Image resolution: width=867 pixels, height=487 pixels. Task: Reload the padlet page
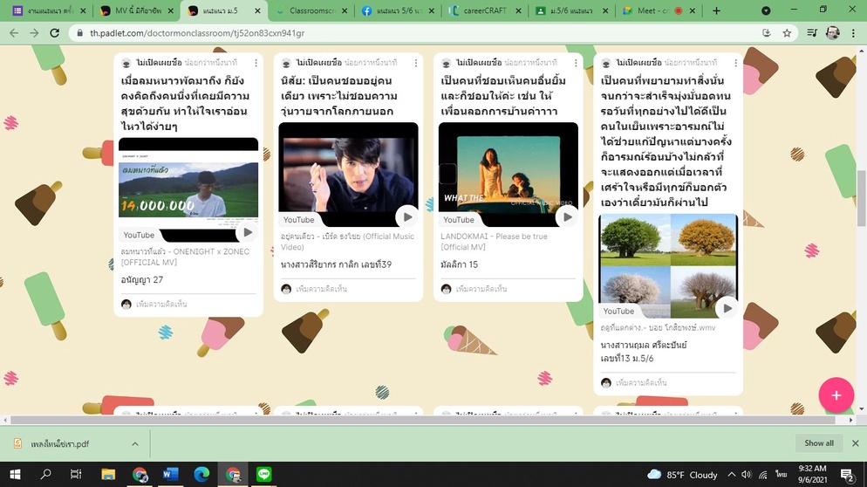tap(54, 33)
